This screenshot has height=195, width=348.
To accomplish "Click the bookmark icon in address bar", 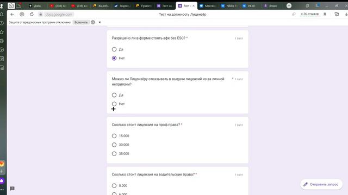I will 325,15.
